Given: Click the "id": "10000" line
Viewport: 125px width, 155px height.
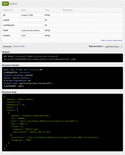Looking at the screenshot, I should tap(18, 118).
